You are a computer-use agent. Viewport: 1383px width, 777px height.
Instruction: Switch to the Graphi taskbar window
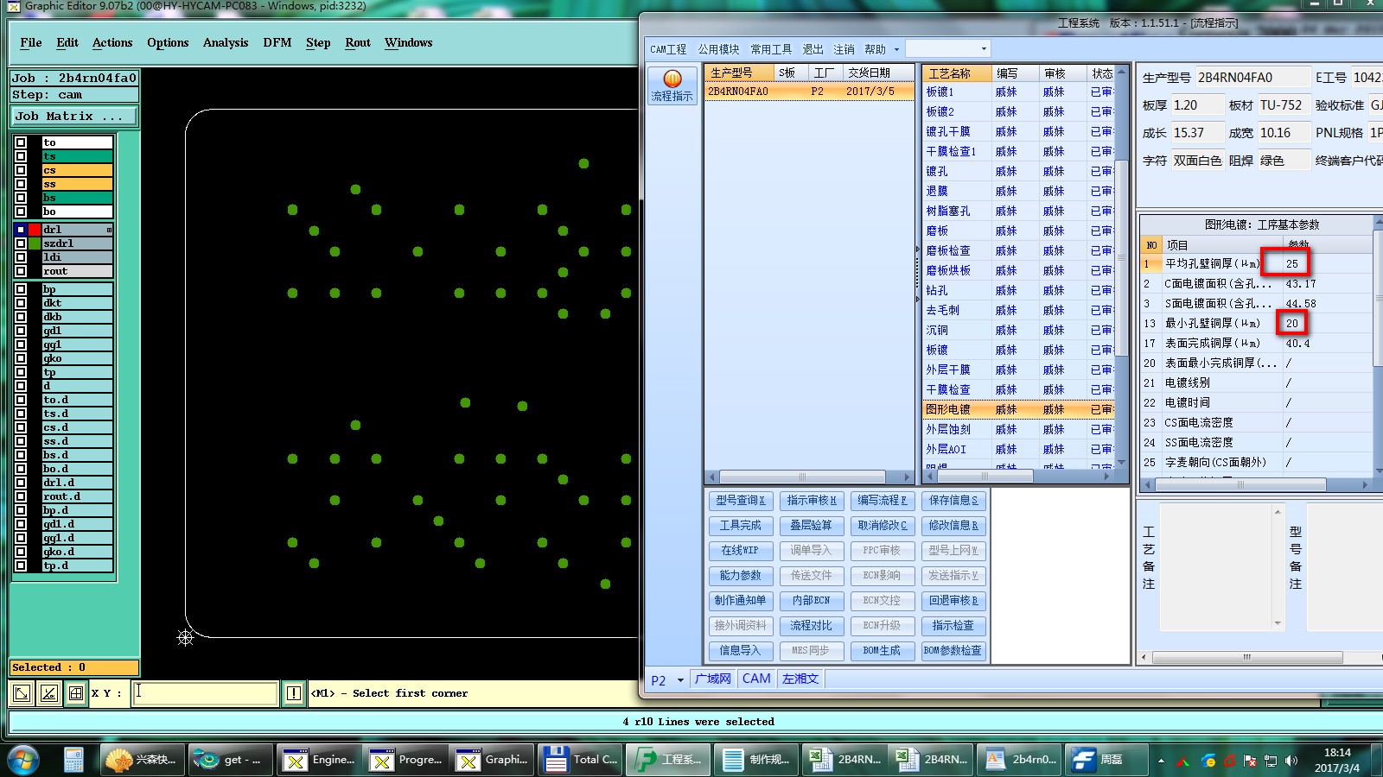point(494,760)
